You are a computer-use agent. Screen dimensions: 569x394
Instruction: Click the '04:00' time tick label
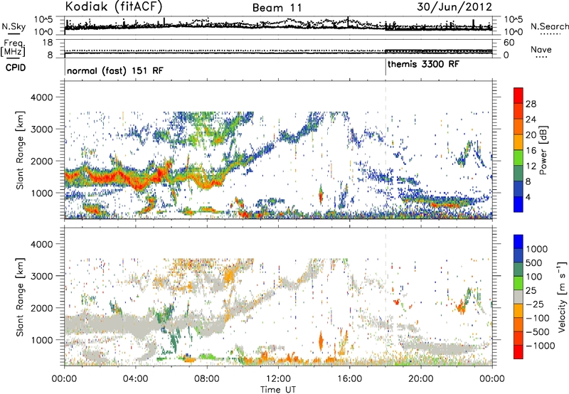pos(135,379)
